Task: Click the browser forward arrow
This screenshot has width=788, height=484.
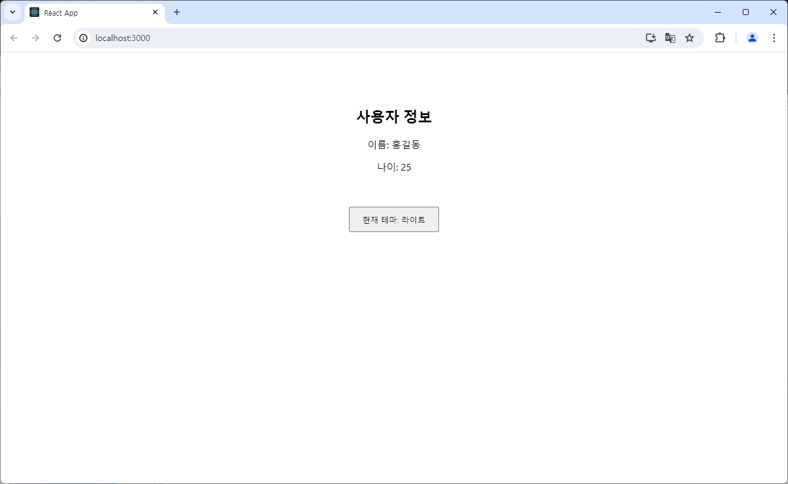Action: click(36, 38)
